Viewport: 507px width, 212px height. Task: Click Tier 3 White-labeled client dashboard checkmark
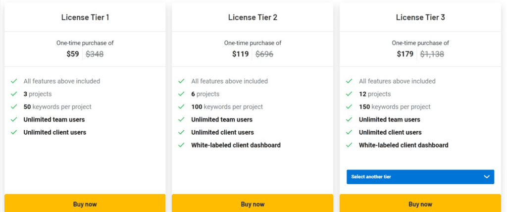coord(349,145)
